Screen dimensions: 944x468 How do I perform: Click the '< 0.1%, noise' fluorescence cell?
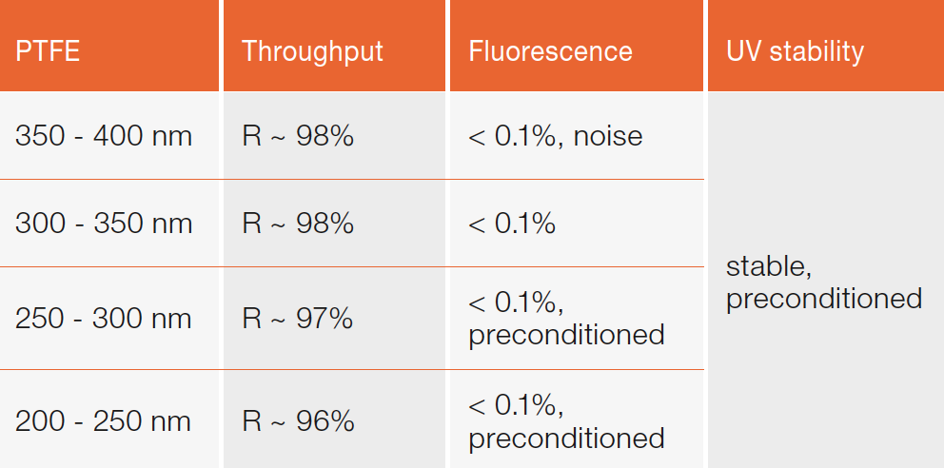tap(555, 136)
